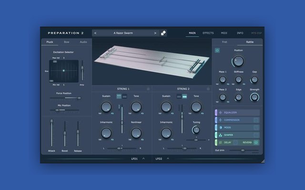305x190 pixels.
Task: Click the dice randomize preset icon
Action: pyautogui.click(x=163, y=33)
